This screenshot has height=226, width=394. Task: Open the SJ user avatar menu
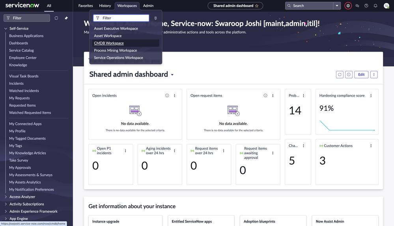[387, 6]
